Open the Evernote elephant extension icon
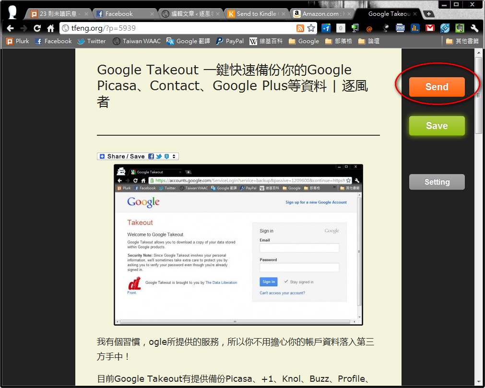Viewport: 485px width, 388px height. coord(460,28)
